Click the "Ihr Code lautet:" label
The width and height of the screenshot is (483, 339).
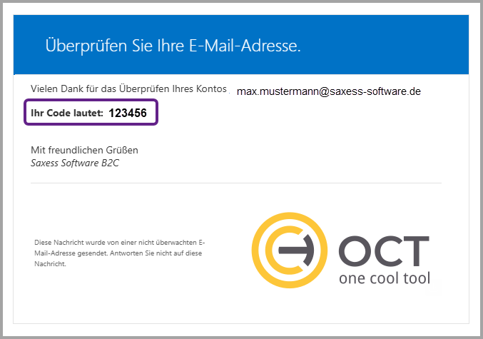point(66,113)
